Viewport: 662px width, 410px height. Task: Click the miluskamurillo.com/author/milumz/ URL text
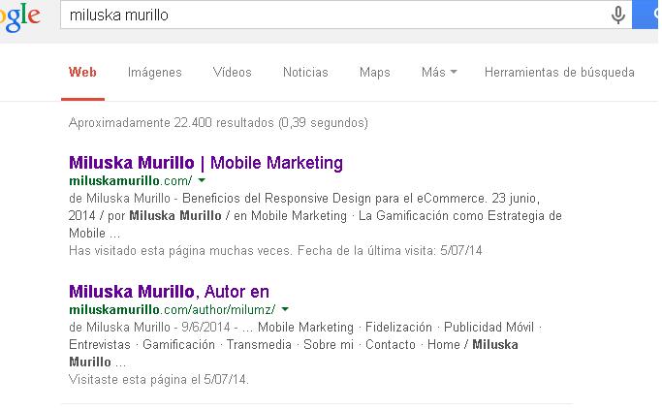[x=173, y=309]
